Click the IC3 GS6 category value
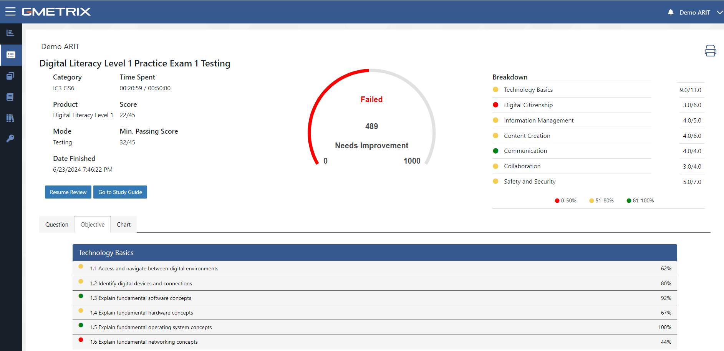Screen dimensions: 724x351 coord(64,88)
